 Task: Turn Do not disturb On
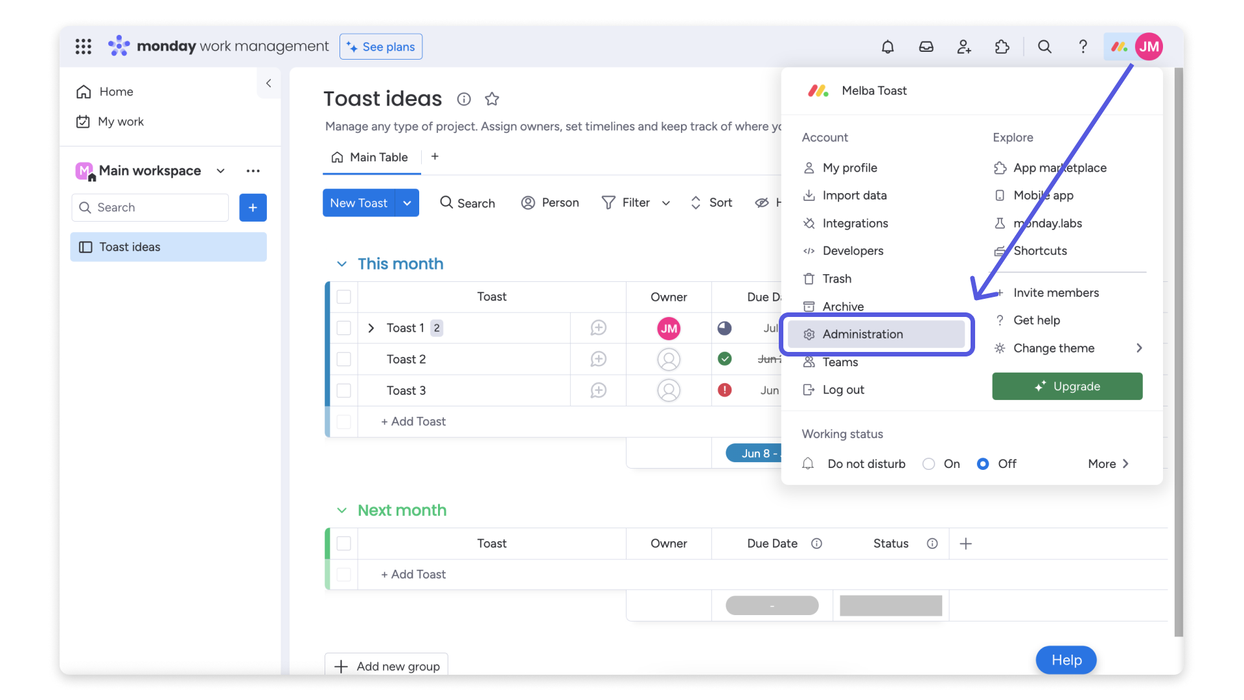click(928, 464)
